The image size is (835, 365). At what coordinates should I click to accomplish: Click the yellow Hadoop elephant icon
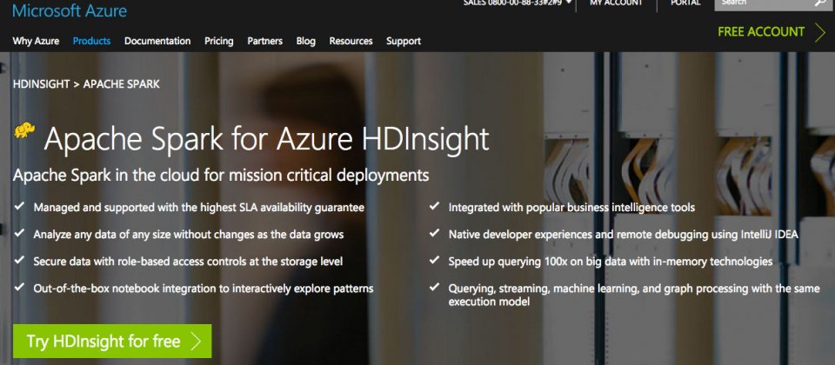coord(24,129)
